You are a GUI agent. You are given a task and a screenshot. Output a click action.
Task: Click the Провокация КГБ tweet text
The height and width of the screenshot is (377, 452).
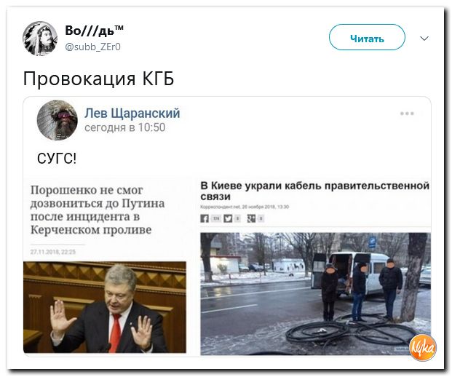point(98,79)
